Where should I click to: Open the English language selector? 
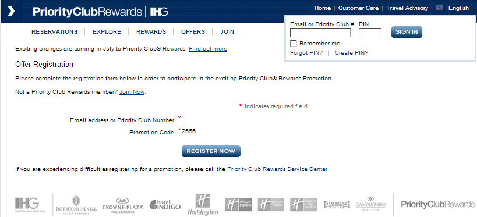point(458,8)
